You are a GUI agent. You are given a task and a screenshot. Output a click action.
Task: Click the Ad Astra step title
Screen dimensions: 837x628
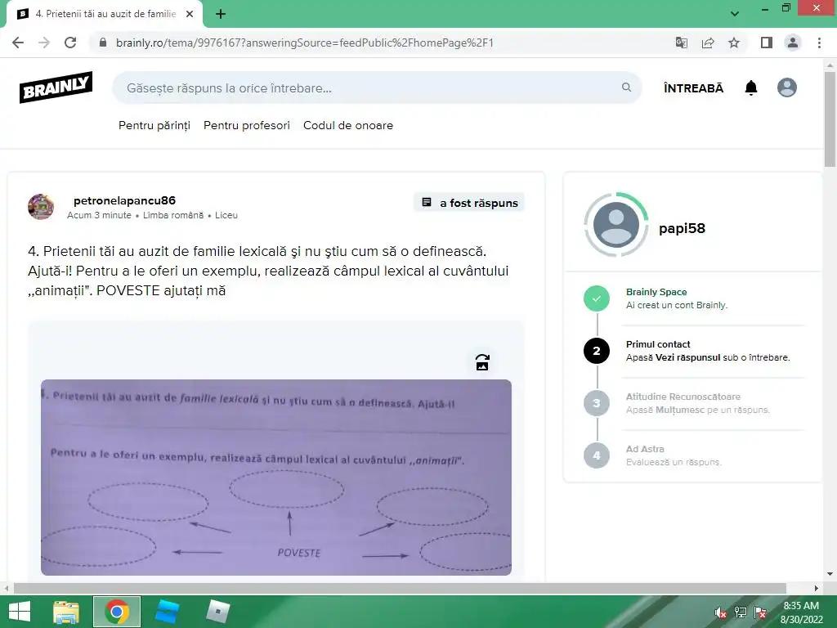click(645, 449)
